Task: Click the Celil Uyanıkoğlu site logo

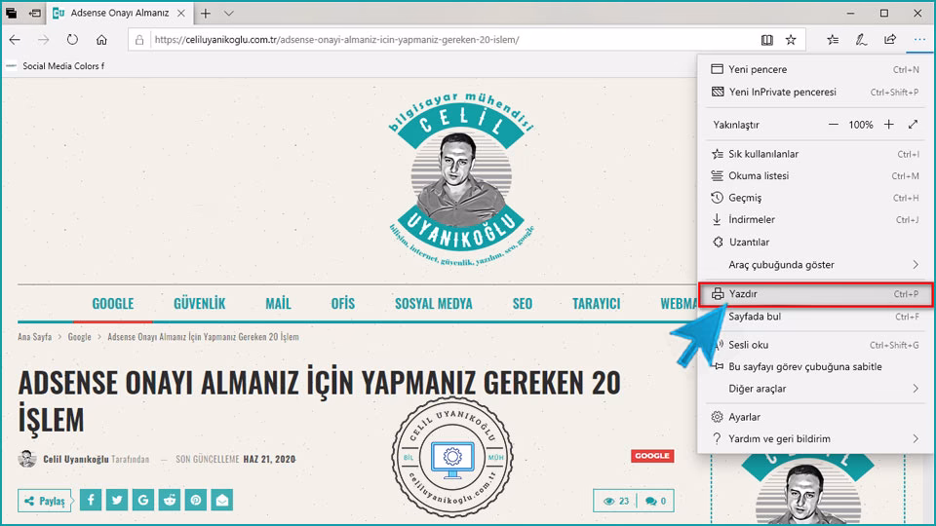Action: coord(461,179)
